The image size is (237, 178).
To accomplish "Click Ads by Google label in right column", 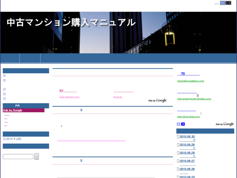I will tap(225, 124).
